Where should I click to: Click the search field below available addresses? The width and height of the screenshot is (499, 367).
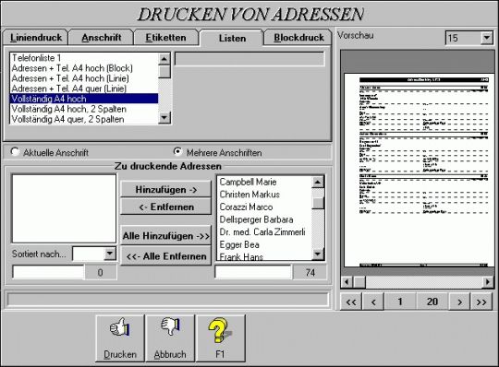(x=253, y=272)
